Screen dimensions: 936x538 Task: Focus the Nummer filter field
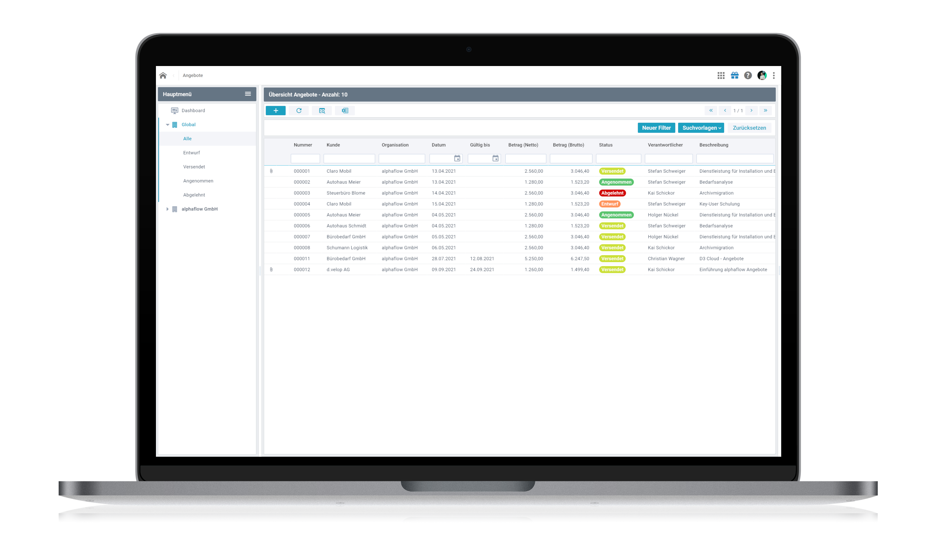pyautogui.click(x=305, y=158)
